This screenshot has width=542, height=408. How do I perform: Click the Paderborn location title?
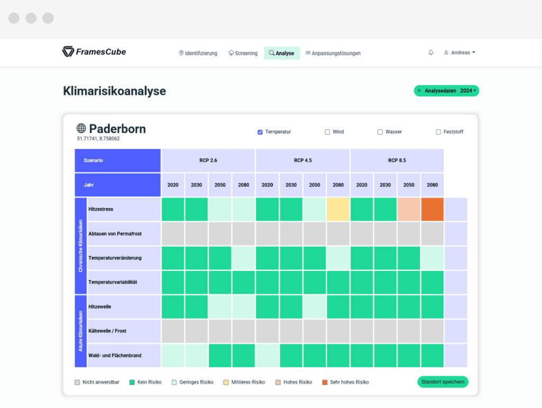pyautogui.click(x=118, y=129)
